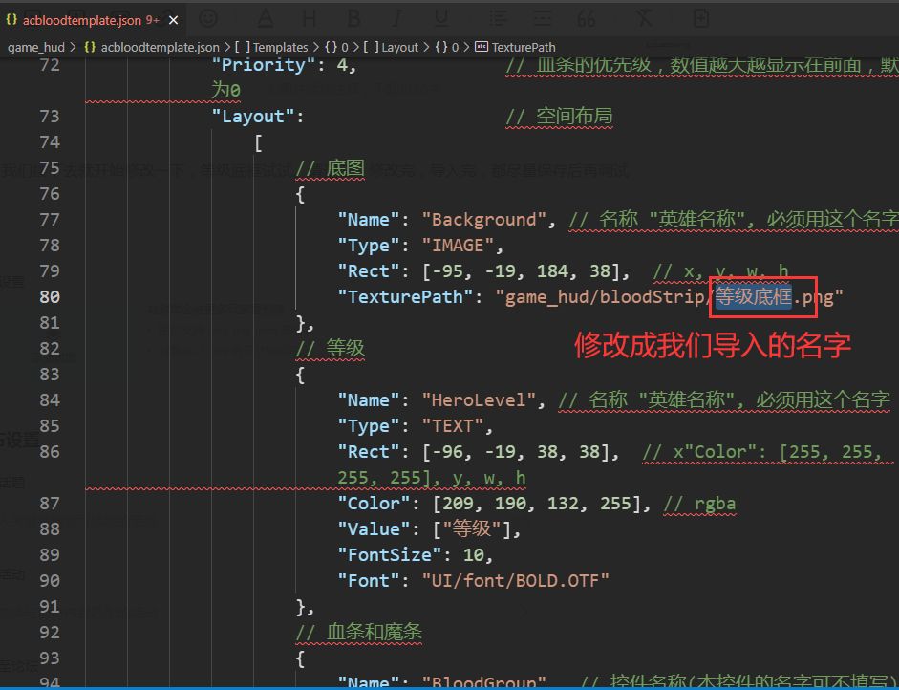Viewport: 899px width, 690px height.
Task: Open the Layout breadcrumb
Action: [399, 47]
